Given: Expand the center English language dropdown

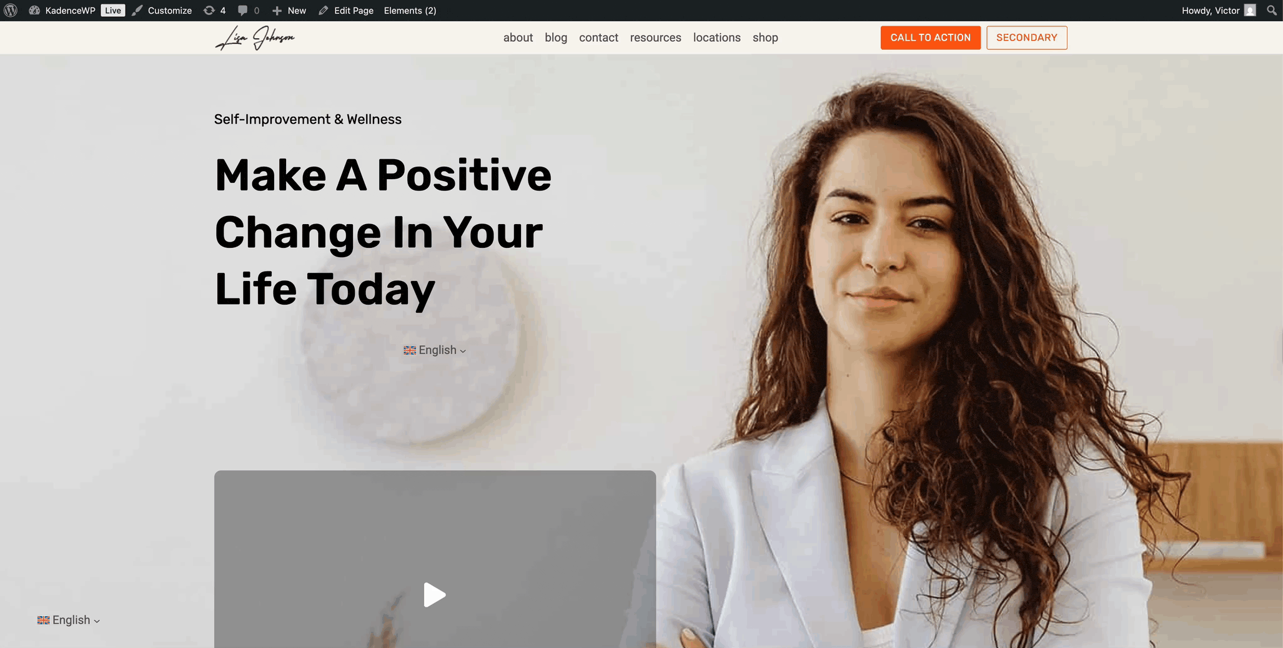Looking at the screenshot, I should 435,350.
